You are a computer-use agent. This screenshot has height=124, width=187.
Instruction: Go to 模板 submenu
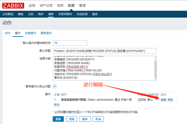point(21,14)
